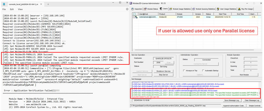Click the Kick Module button
Screen dimensions: 264x111
click(244, 74)
